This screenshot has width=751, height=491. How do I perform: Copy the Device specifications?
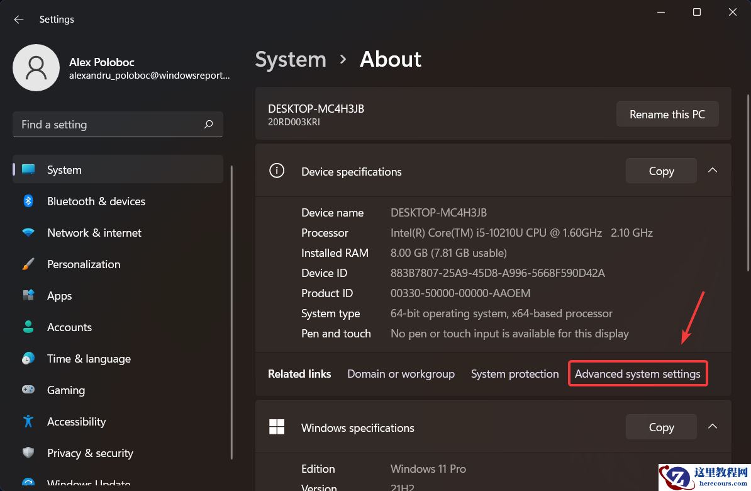[x=660, y=171]
